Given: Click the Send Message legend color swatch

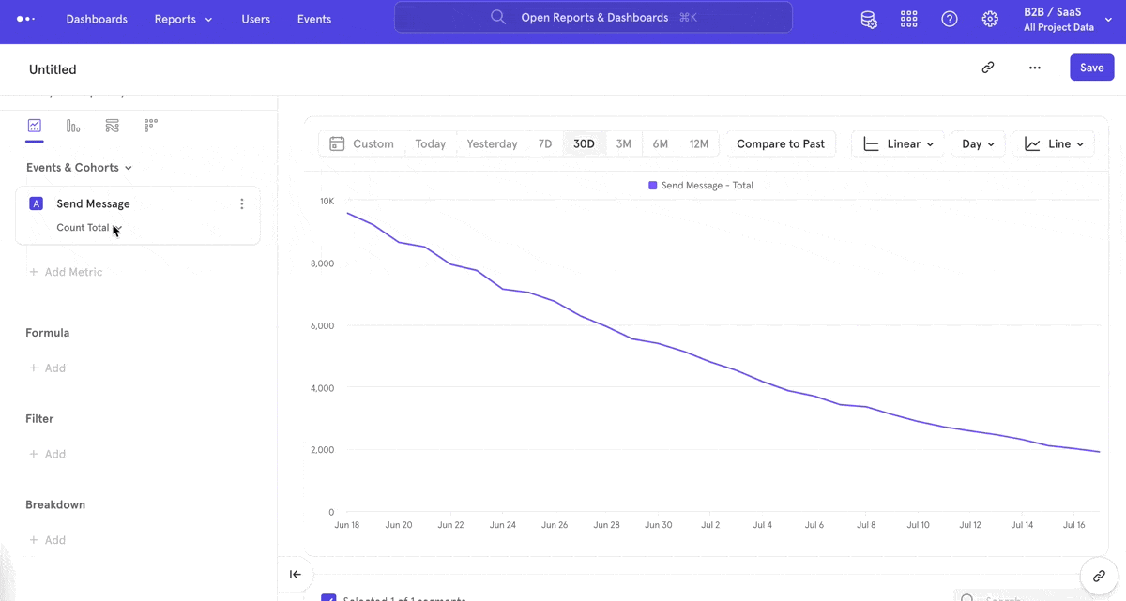Looking at the screenshot, I should pos(653,186).
